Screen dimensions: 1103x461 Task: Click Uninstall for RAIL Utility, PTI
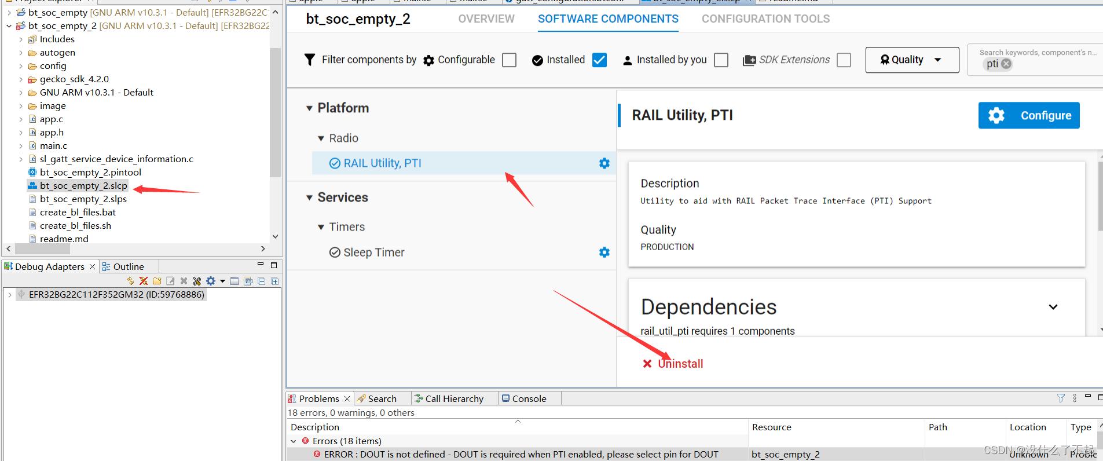pyautogui.click(x=673, y=364)
